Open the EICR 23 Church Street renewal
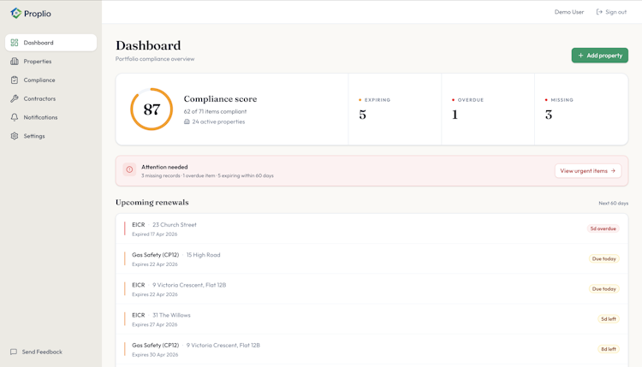 pos(372,229)
